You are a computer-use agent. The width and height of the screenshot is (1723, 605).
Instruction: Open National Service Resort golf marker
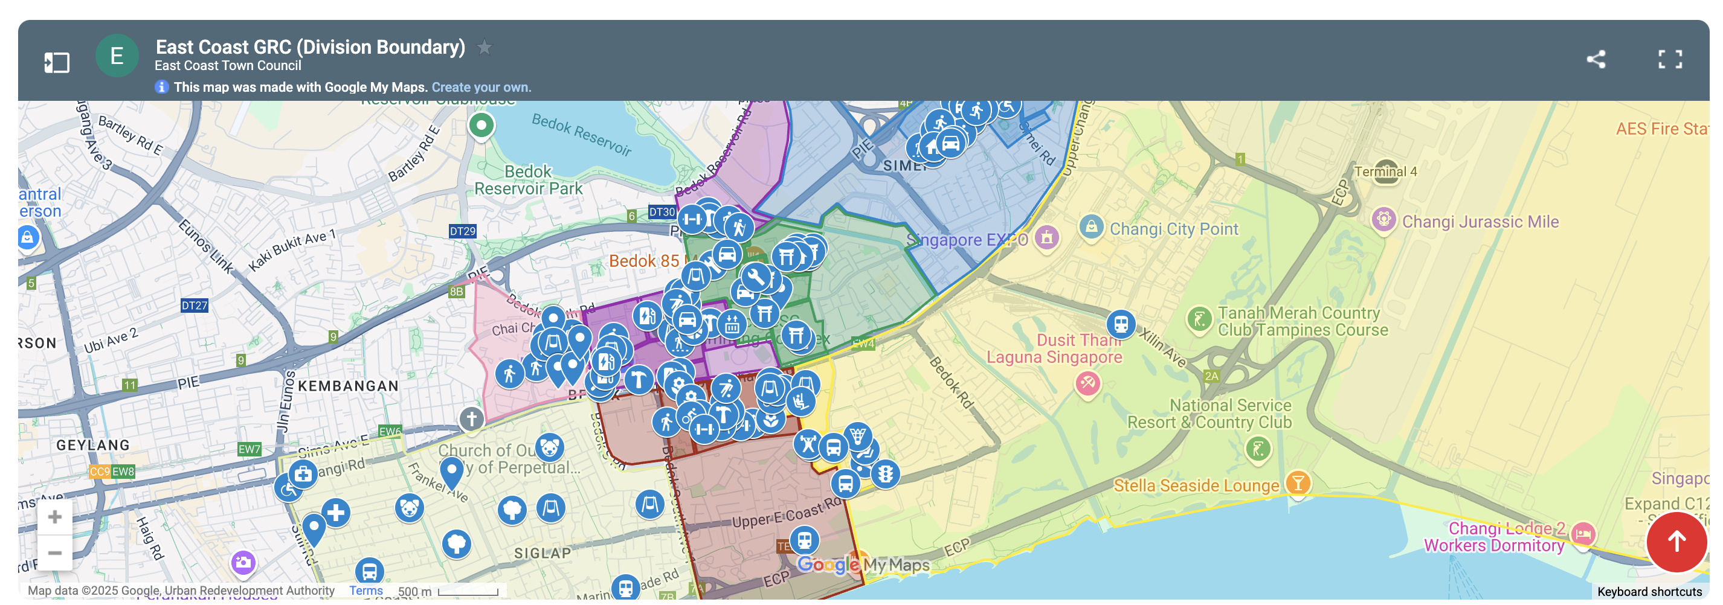coord(1257,449)
